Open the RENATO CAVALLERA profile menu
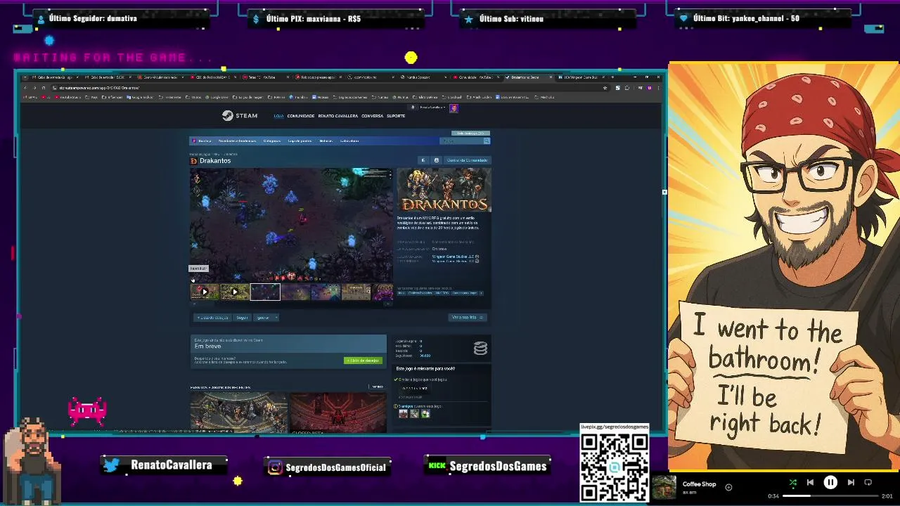This screenshot has width=900, height=506. pyautogui.click(x=337, y=116)
